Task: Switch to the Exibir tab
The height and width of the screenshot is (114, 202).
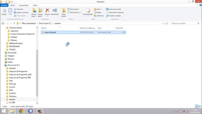Action: [x=35, y=5]
